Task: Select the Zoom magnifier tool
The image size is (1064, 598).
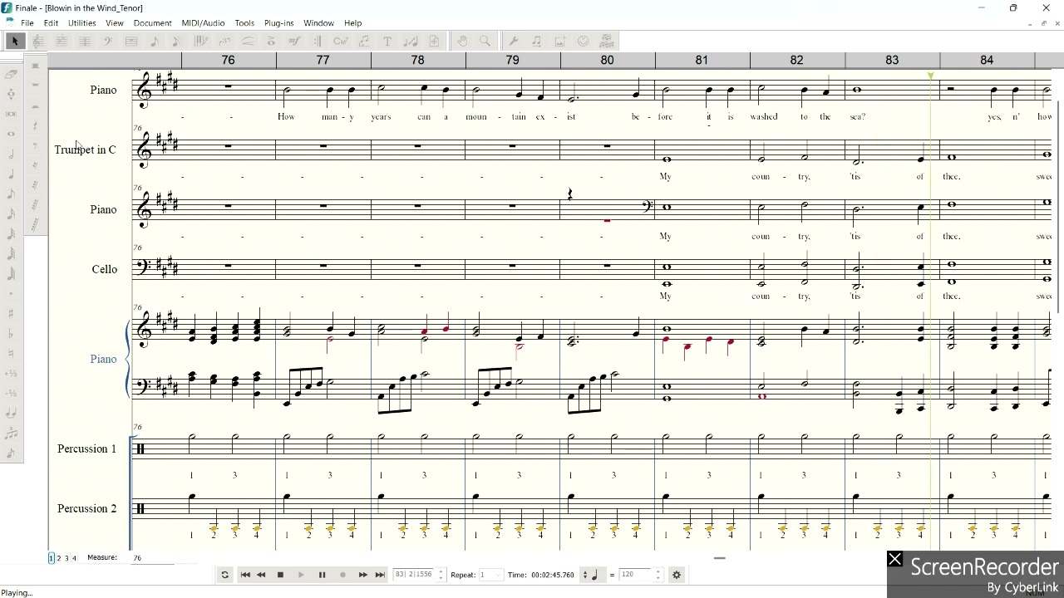Action: coord(485,41)
